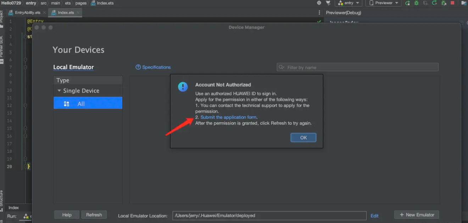The image size is (468, 223).
Task: Click the Index.ets breadcrumb file
Action: tap(102, 3)
